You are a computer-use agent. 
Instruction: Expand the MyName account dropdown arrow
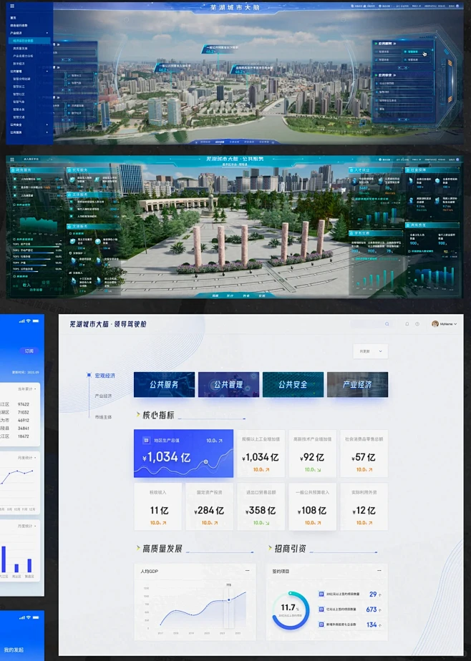tap(456, 324)
